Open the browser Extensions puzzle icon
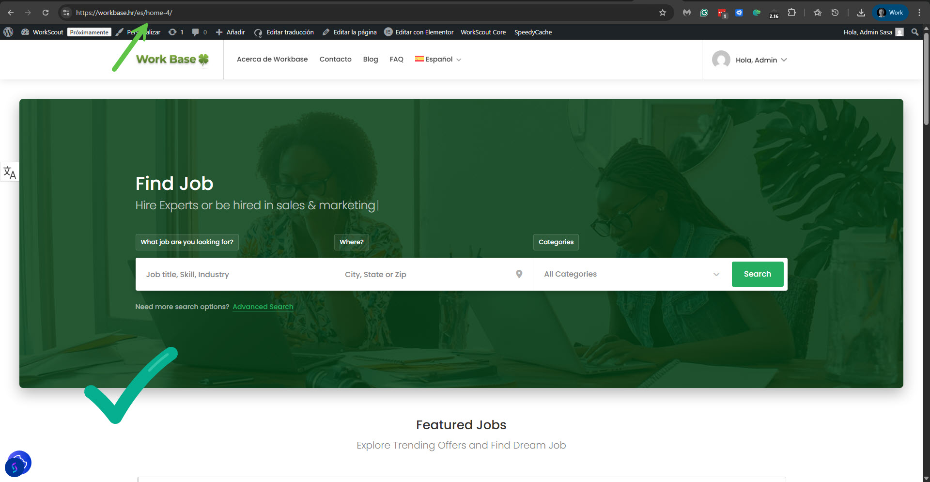This screenshot has width=930, height=482. [791, 13]
